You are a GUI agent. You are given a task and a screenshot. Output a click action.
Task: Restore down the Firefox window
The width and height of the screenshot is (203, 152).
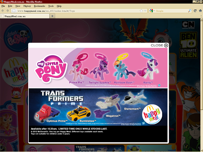pos(197,2)
